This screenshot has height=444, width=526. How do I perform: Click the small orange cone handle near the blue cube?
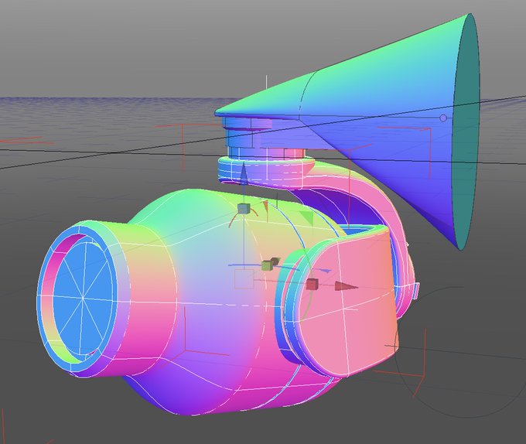[x=265, y=207]
